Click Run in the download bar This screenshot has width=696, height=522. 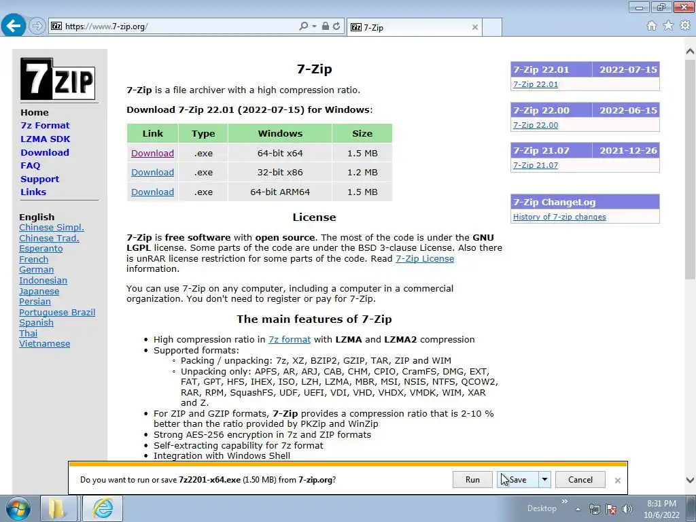coord(472,480)
